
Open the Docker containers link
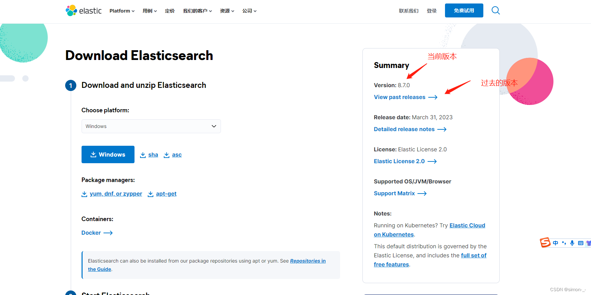91,233
